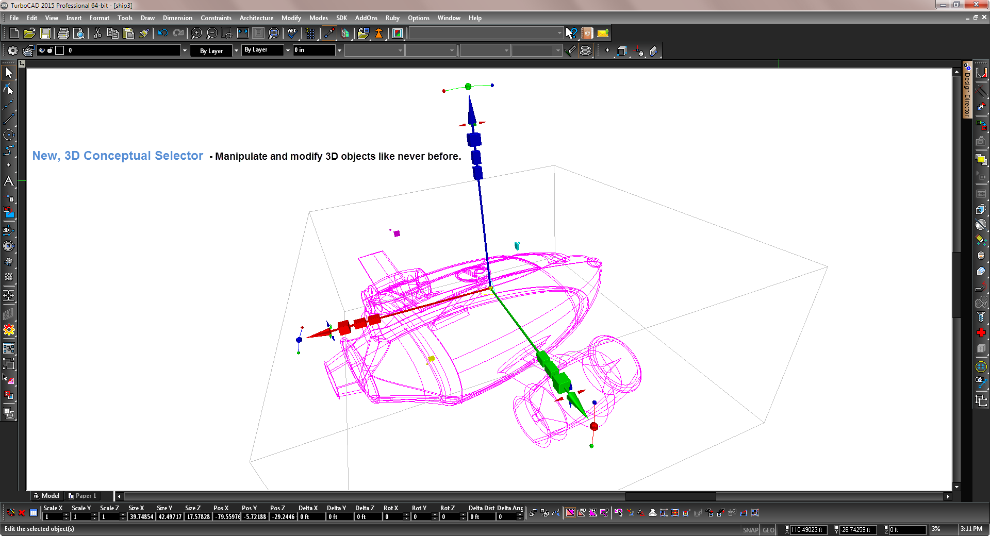Click the layer 0 color swatch
This screenshot has height=536, width=990.
click(60, 50)
